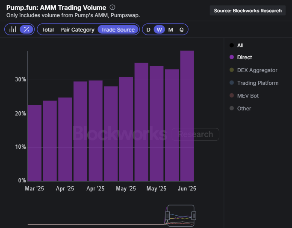Viewport: 292px width, 228px height.
Task: Click the subtitle about Pumpswap volume
Action: 73,15
